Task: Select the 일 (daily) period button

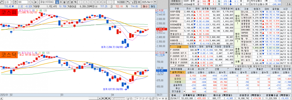Action: click(57, 2)
